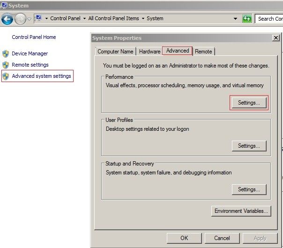Open Environment Variables dialog

click(241, 211)
